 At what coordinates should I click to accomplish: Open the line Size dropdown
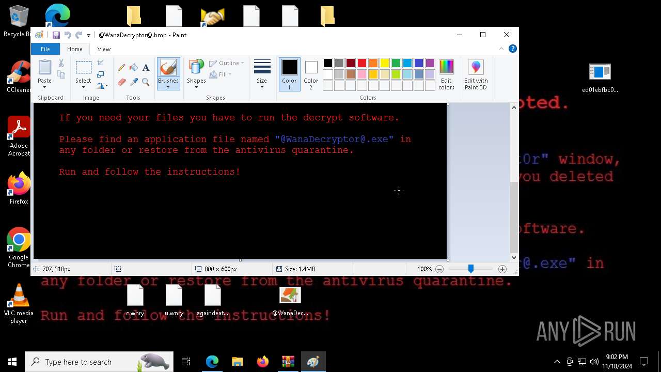(262, 74)
